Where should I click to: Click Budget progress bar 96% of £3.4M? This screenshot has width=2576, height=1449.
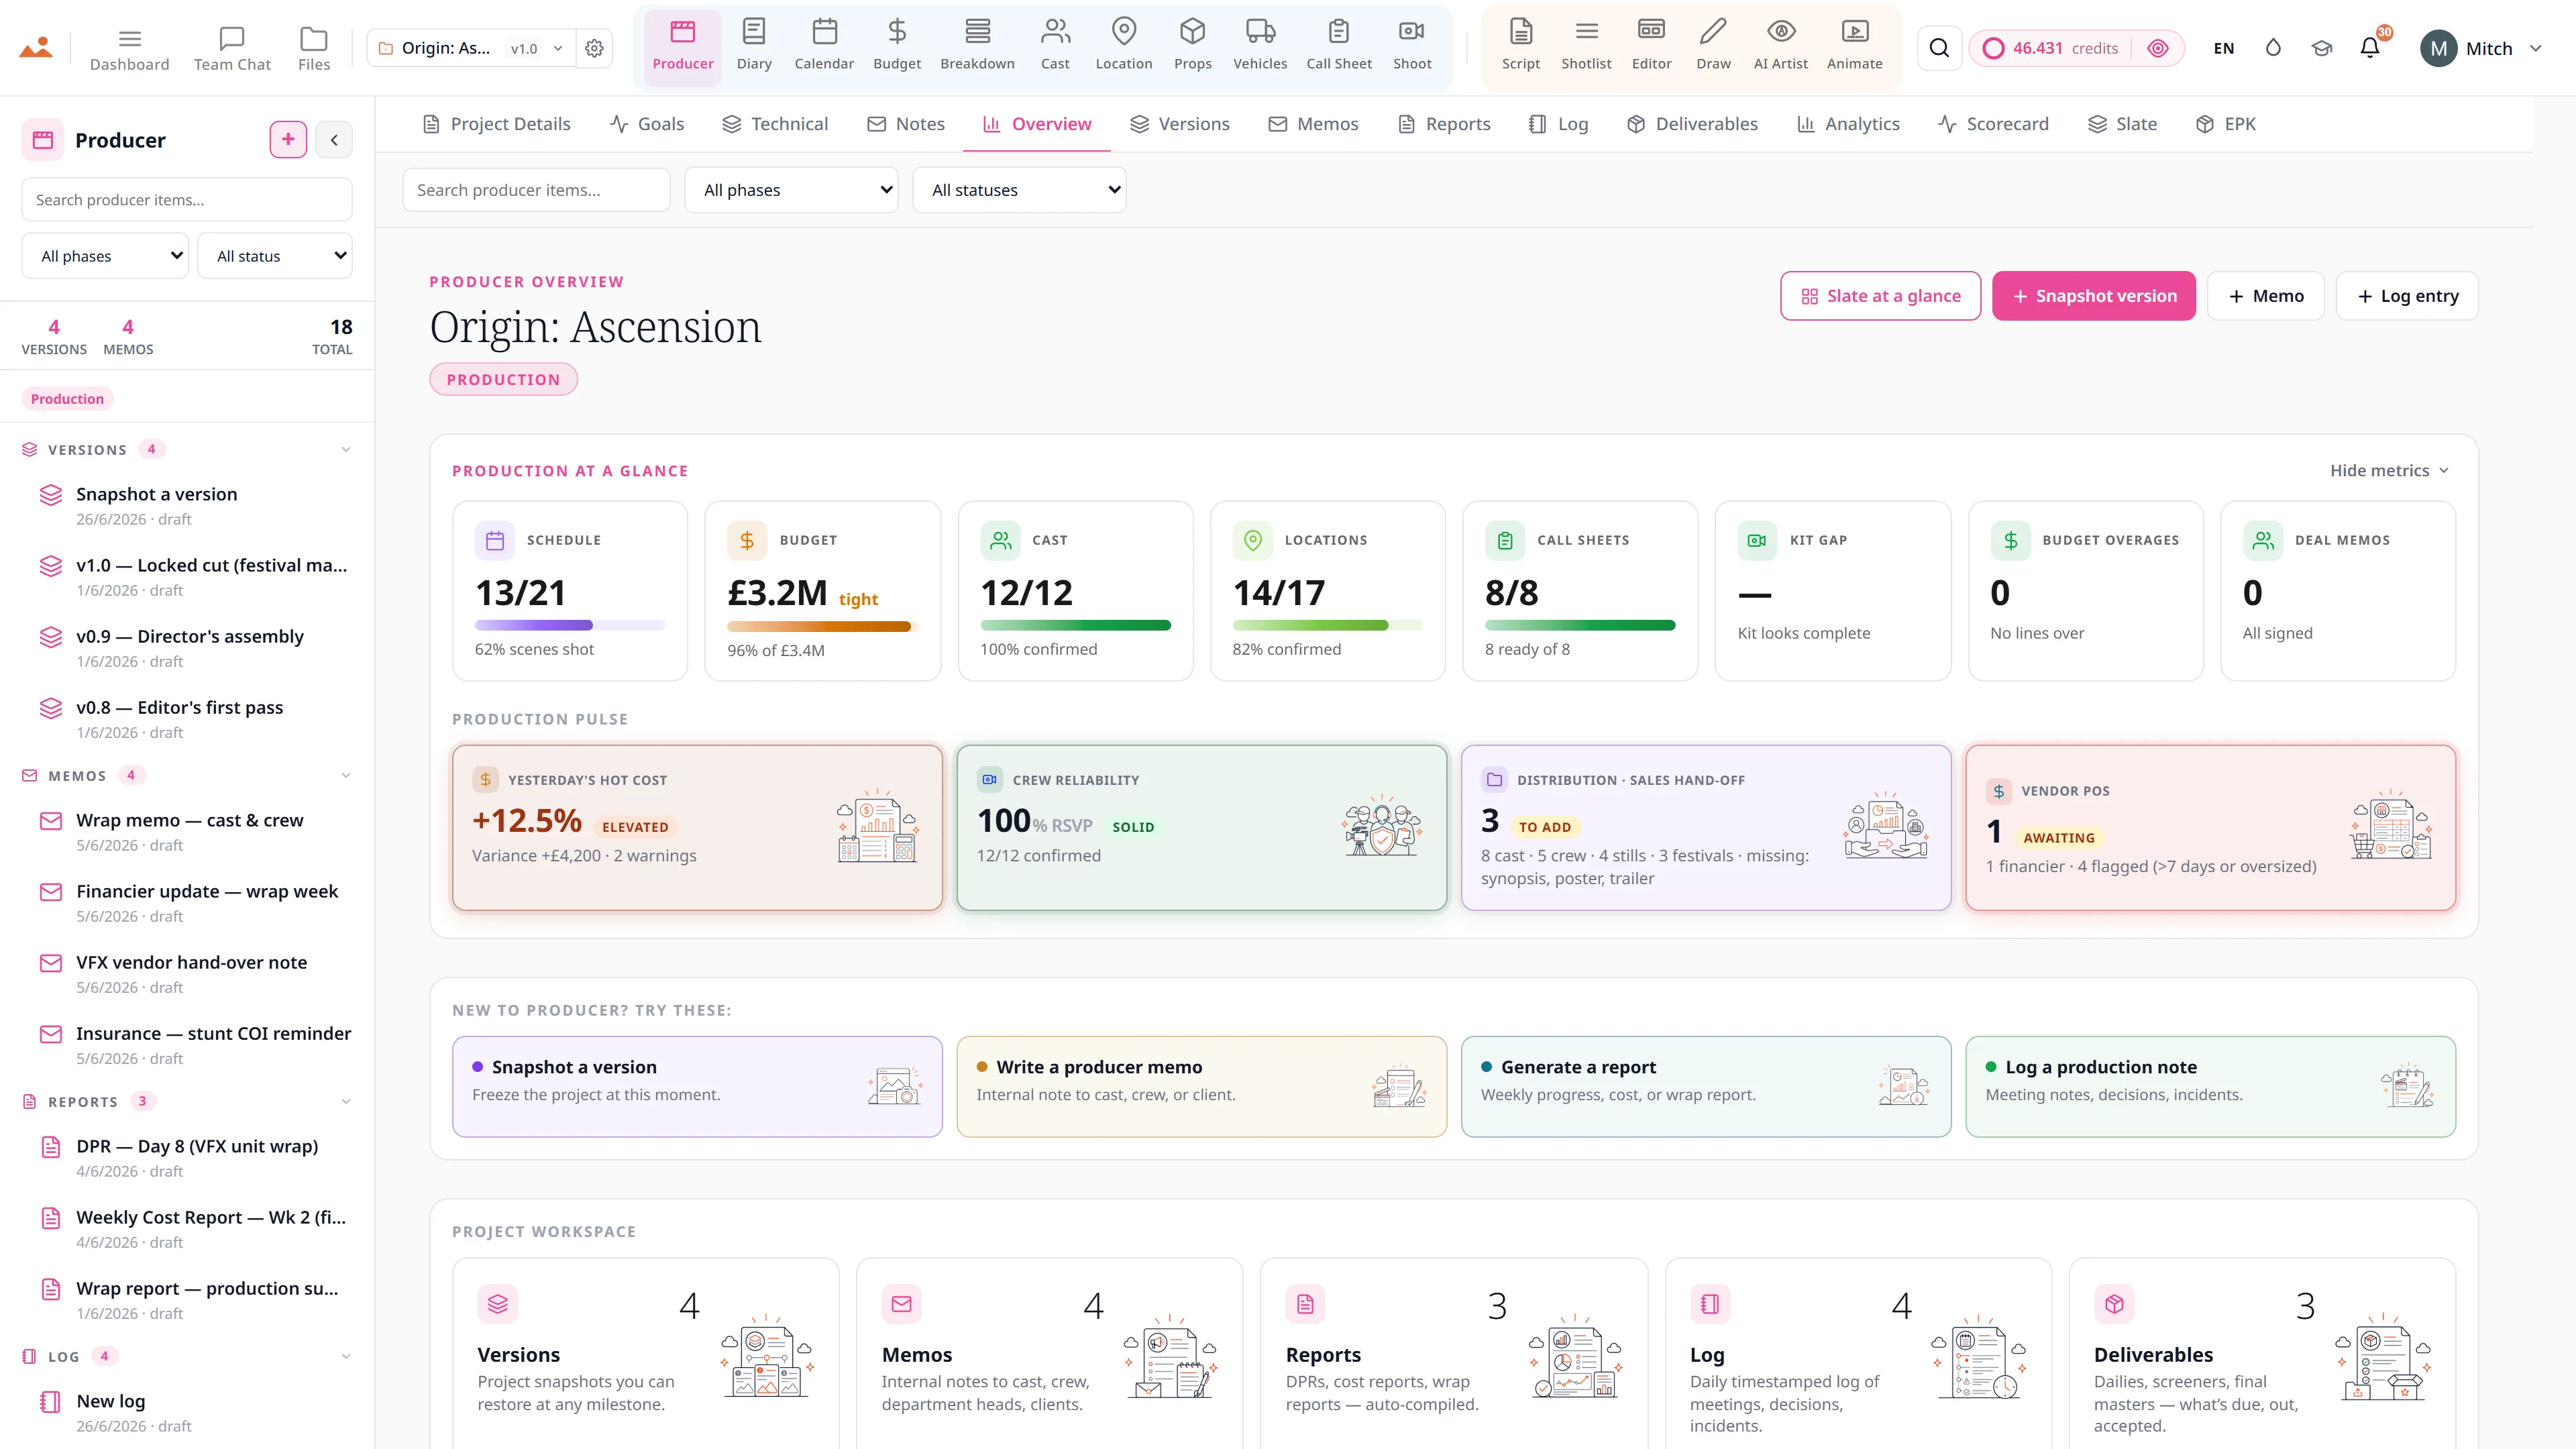(x=822, y=627)
